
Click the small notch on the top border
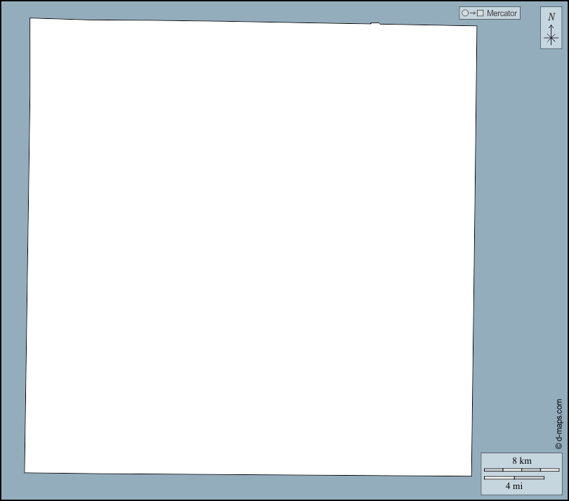coord(375,24)
